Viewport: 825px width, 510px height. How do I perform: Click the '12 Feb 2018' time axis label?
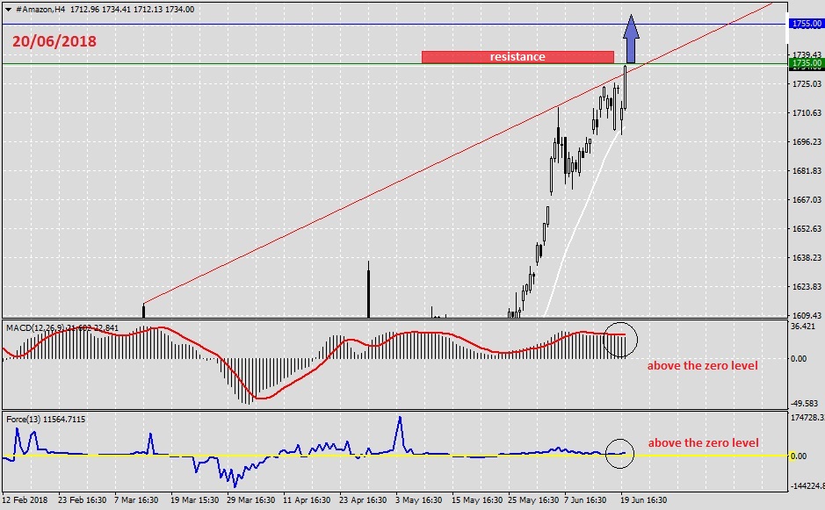tap(25, 498)
